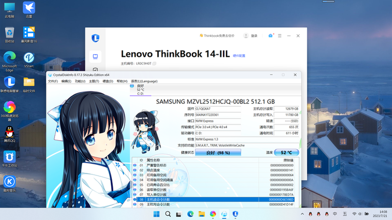This screenshot has height=220, width=392.
Task: Open taskbar Search
Action: click(168, 214)
